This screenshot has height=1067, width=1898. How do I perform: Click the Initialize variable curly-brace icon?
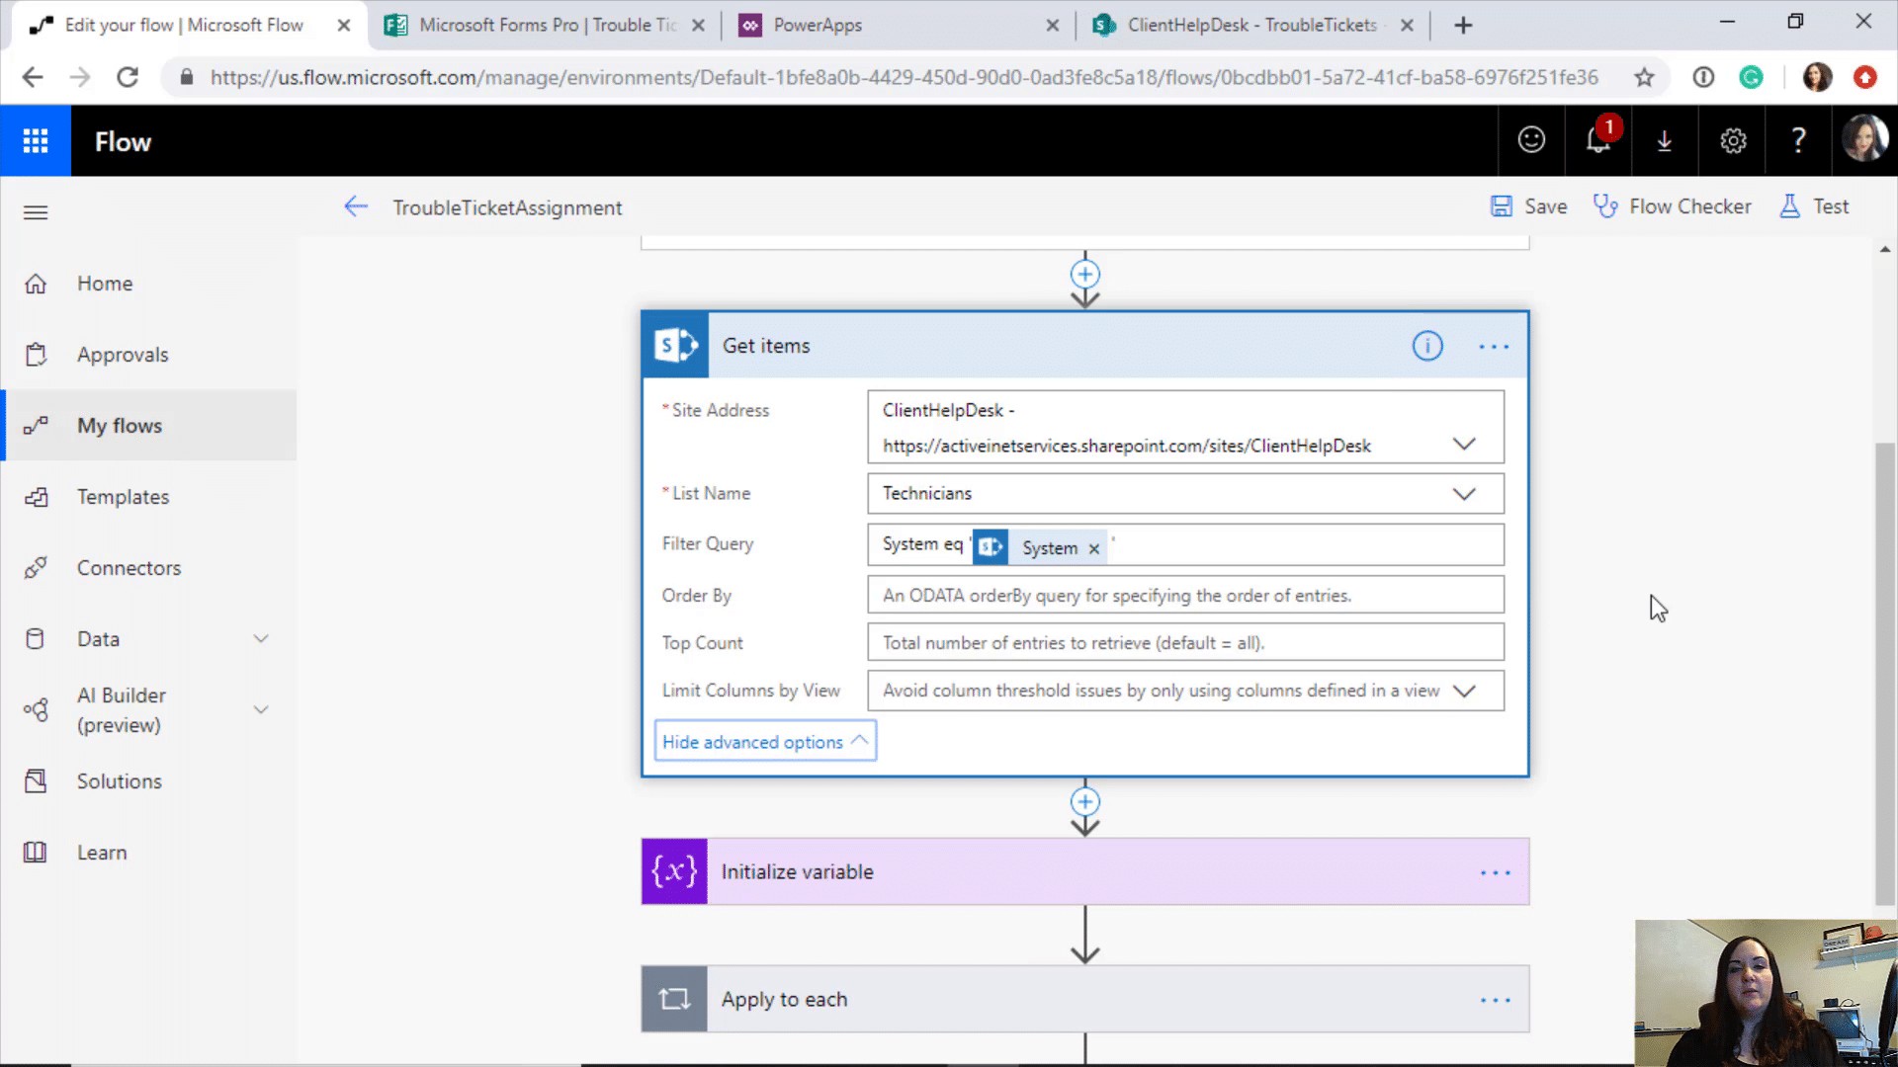tap(674, 871)
